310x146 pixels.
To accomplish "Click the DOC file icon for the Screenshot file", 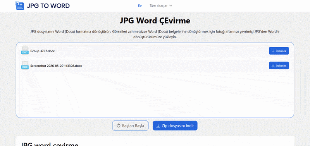I will [25, 65].
